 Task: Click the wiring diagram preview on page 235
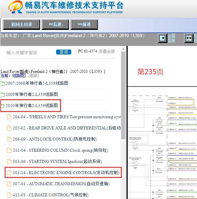(x=162, y=143)
